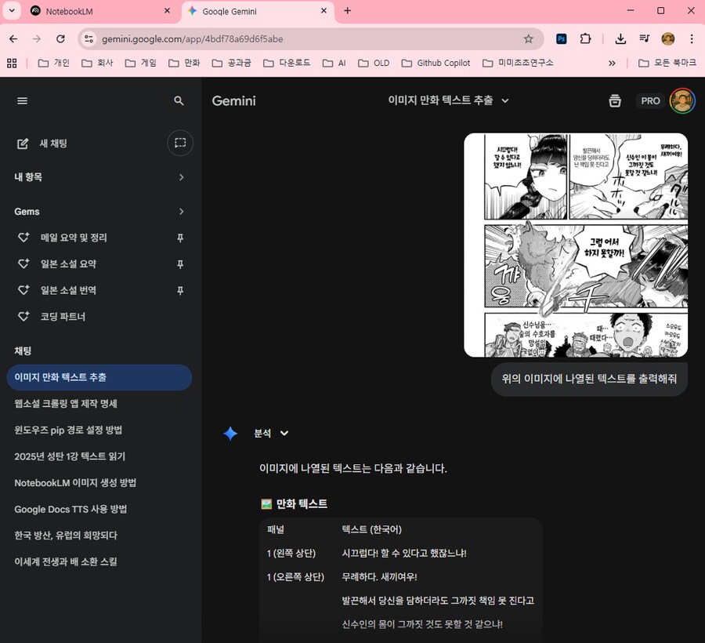The height and width of the screenshot is (643, 705).
Task: Open the Gemini share/stack icon near PRO
Action: [x=615, y=100]
